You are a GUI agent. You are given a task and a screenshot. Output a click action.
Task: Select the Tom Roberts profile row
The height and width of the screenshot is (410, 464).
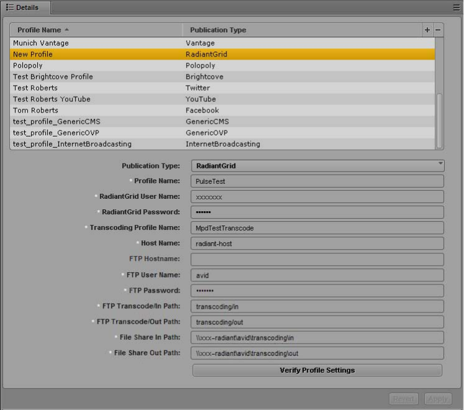point(223,111)
